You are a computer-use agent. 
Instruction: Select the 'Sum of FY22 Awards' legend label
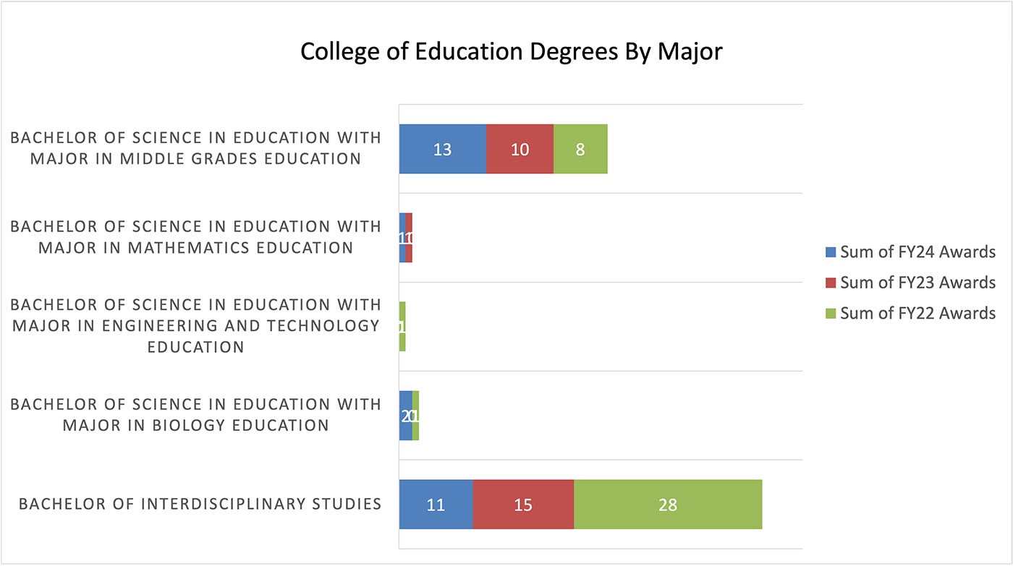coord(917,314)
